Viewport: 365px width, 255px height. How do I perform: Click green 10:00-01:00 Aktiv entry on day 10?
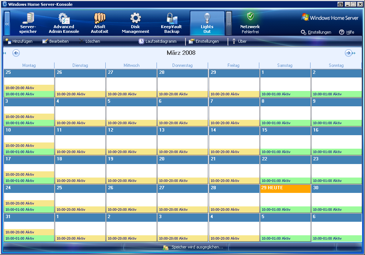[x=29, y=152]
